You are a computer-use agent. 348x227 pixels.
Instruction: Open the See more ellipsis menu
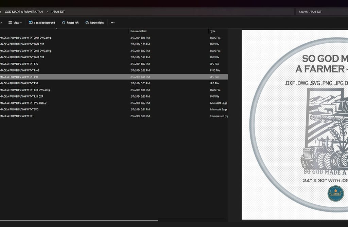(x=112, y=23)
